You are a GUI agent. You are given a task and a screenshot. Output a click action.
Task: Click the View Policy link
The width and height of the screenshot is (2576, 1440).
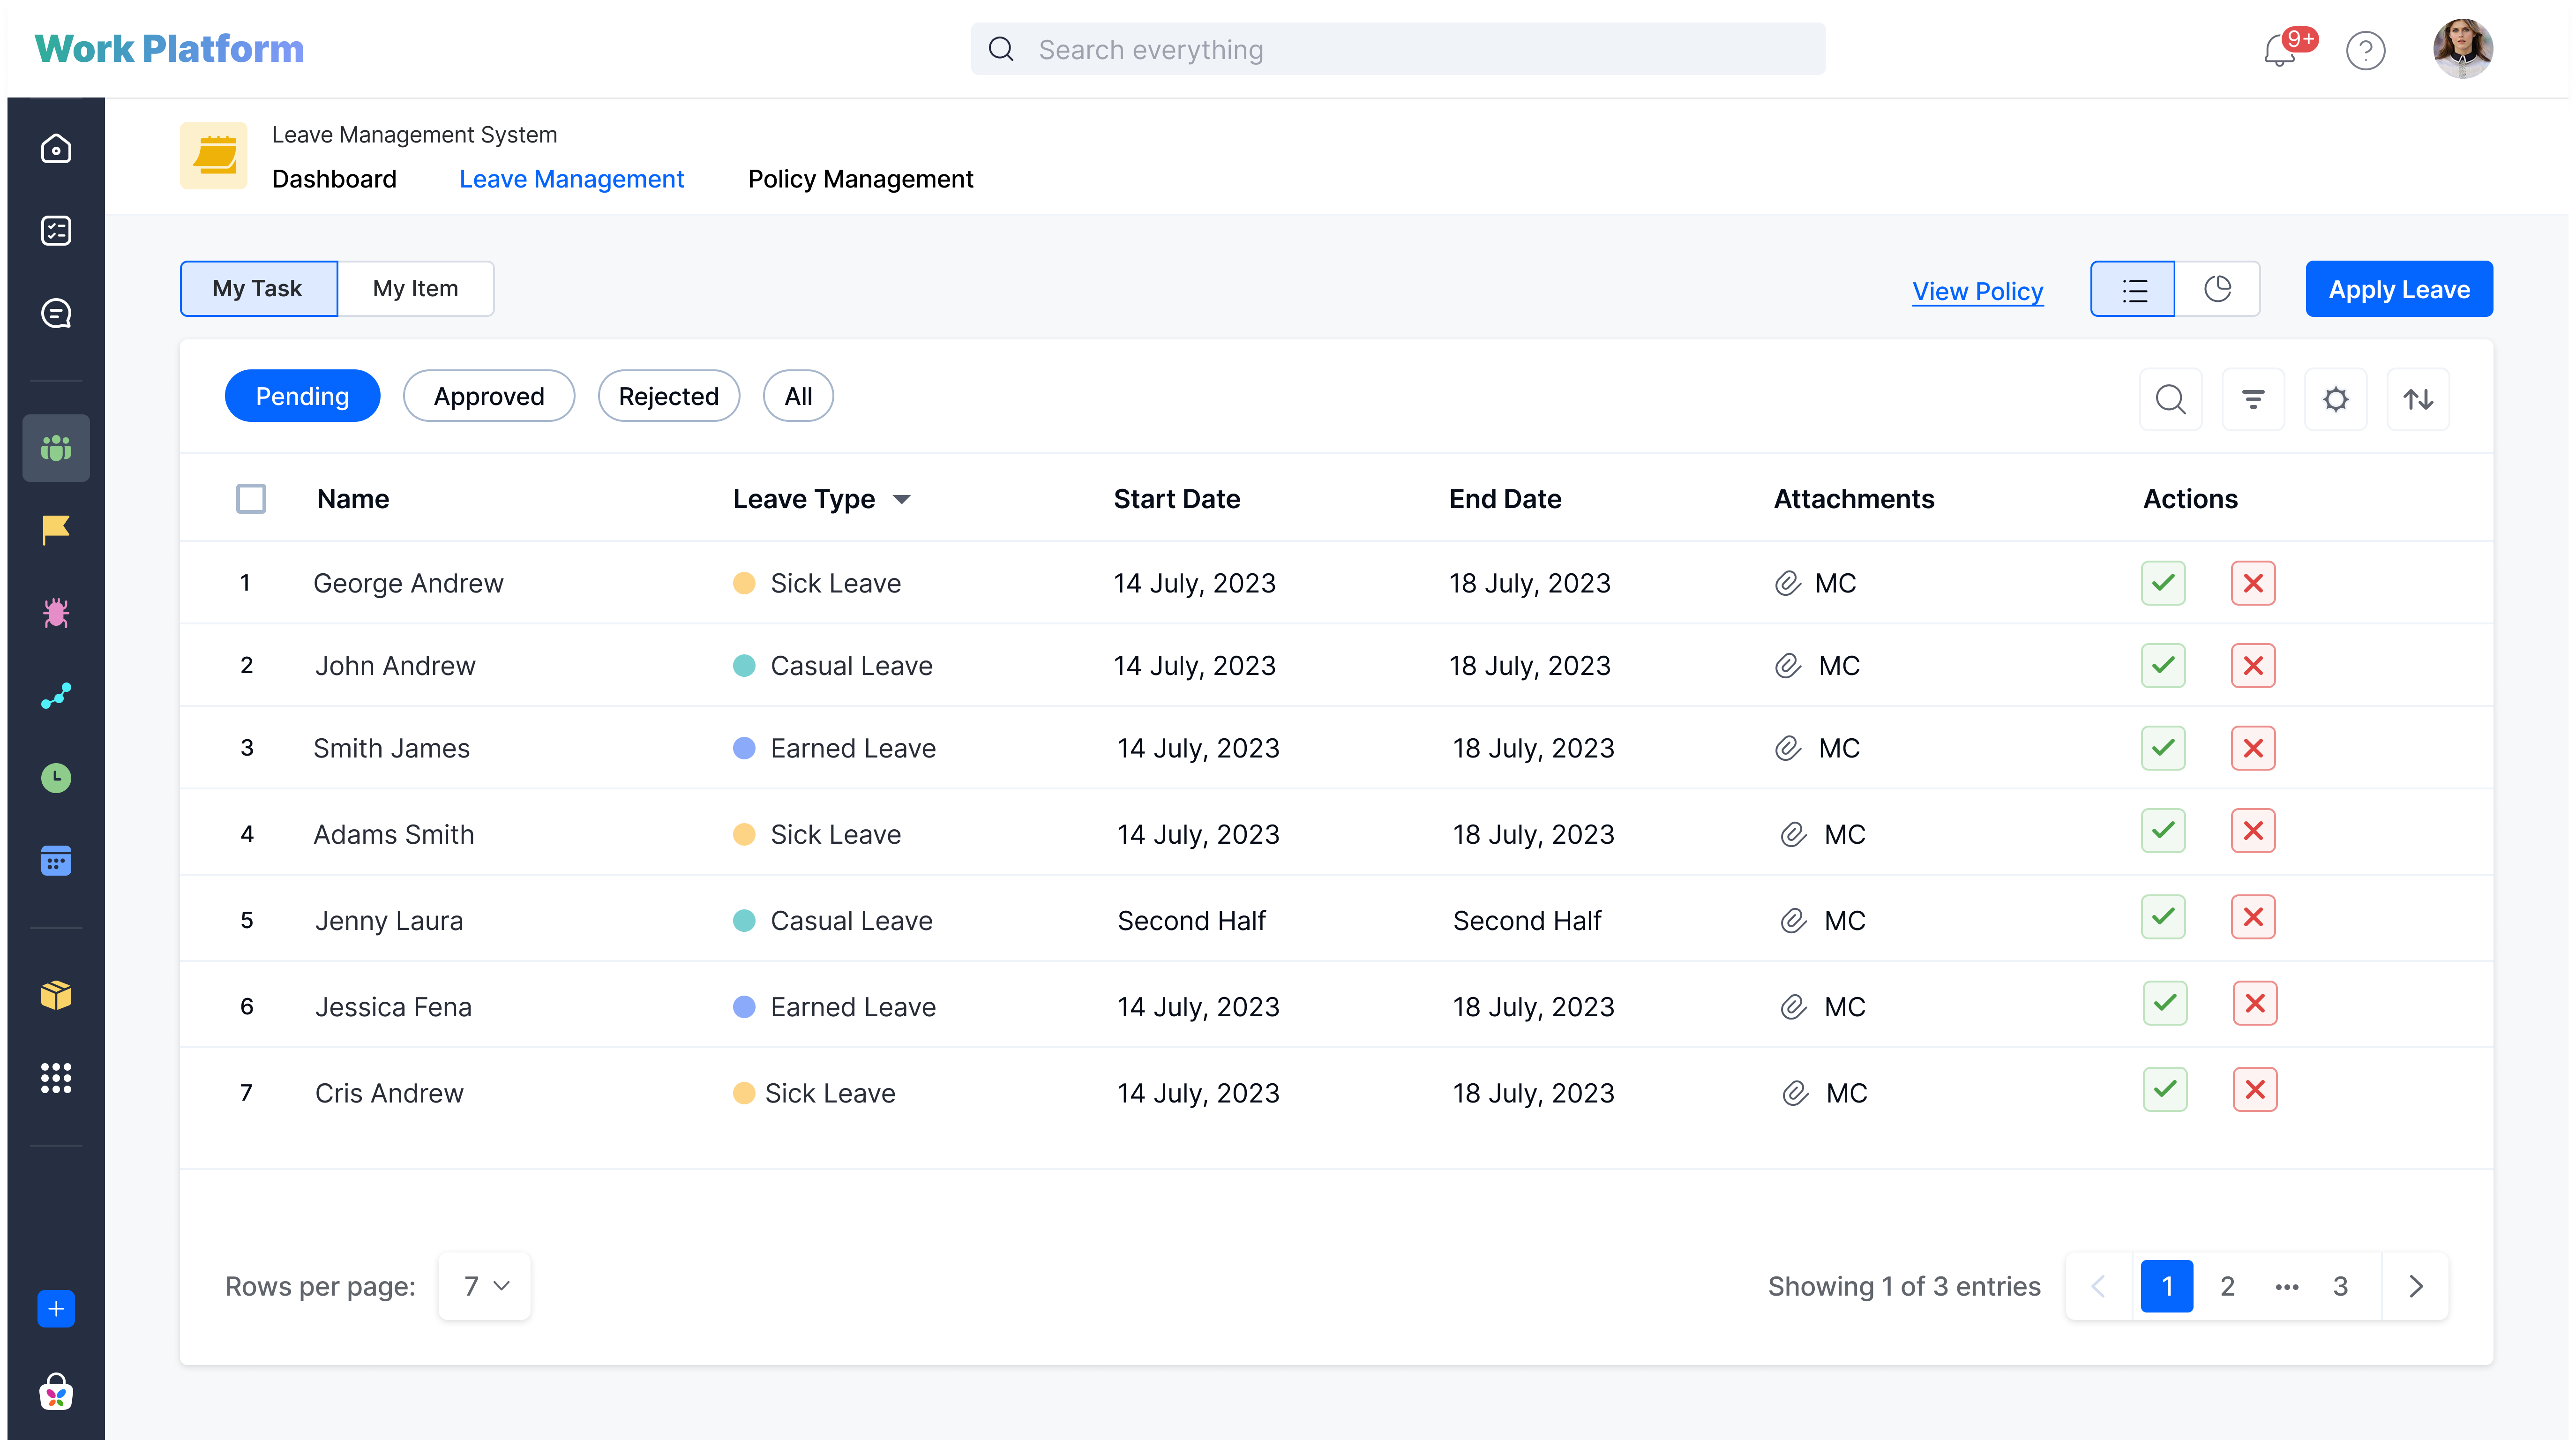pyautogui.click(x=1977, y=291)
